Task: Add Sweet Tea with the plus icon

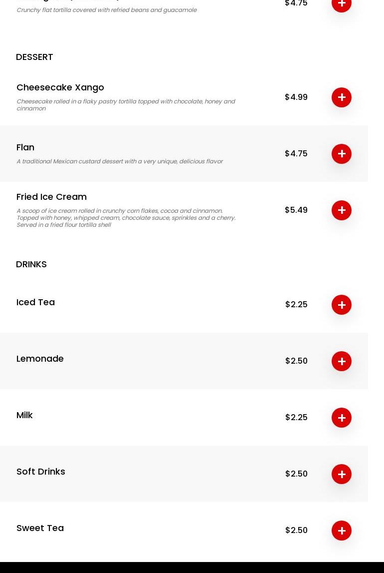Action: 342,531
